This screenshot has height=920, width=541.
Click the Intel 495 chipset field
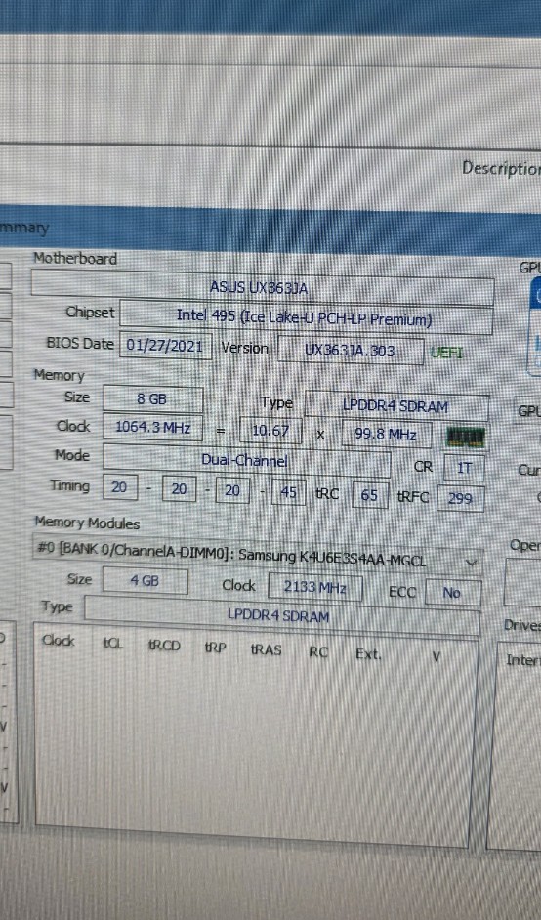pyautogui.click(x=306, y=318)
